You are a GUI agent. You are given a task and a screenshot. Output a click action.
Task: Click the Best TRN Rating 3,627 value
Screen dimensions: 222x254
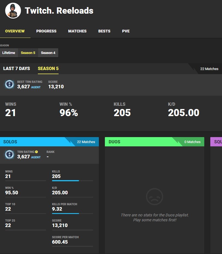tap(23, 87)
